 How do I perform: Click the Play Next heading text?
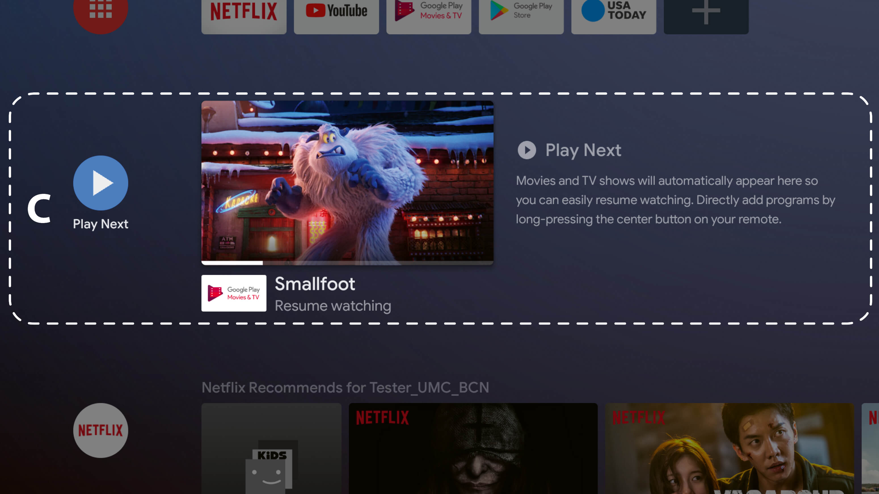click(583, 150)
